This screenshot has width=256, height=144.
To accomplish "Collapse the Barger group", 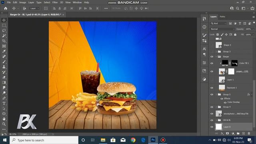I will [x=216, y=57].
